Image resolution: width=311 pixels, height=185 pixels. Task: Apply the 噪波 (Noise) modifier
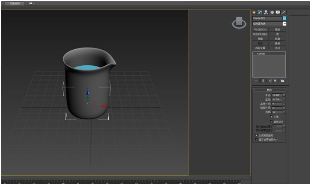tap(278, 29)
